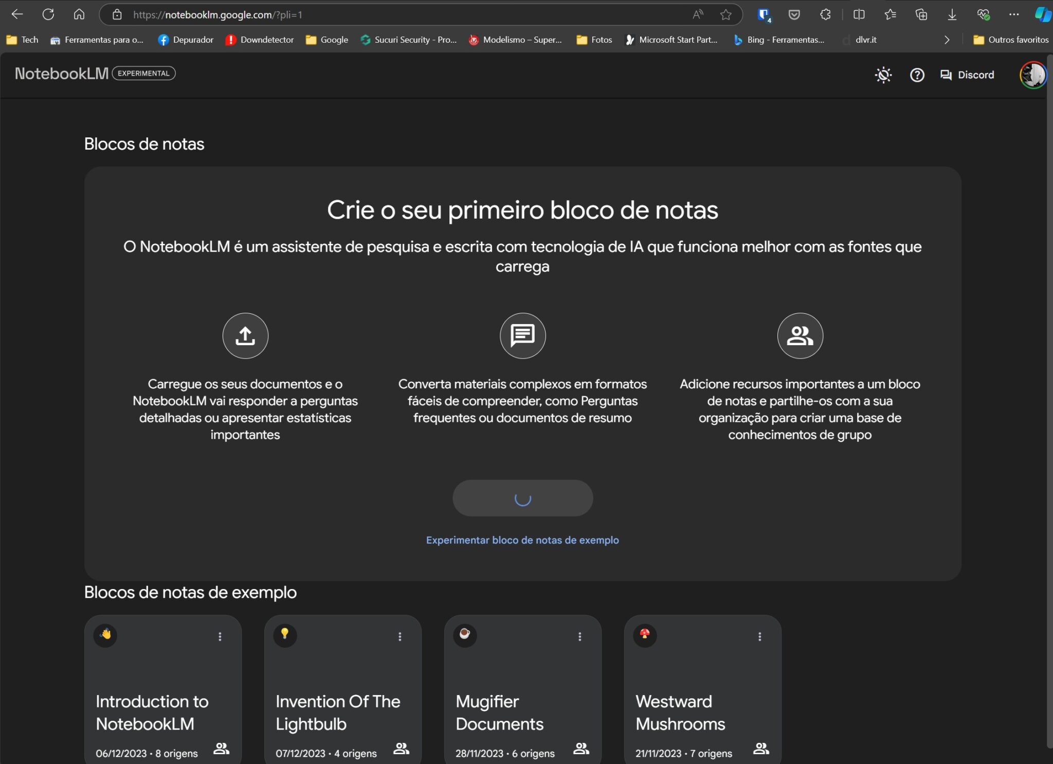The width and height of the screenshot is (1053, 764).
Task: Open the Bing - Ferramentas... bookmark
Action: coord(779,40)
